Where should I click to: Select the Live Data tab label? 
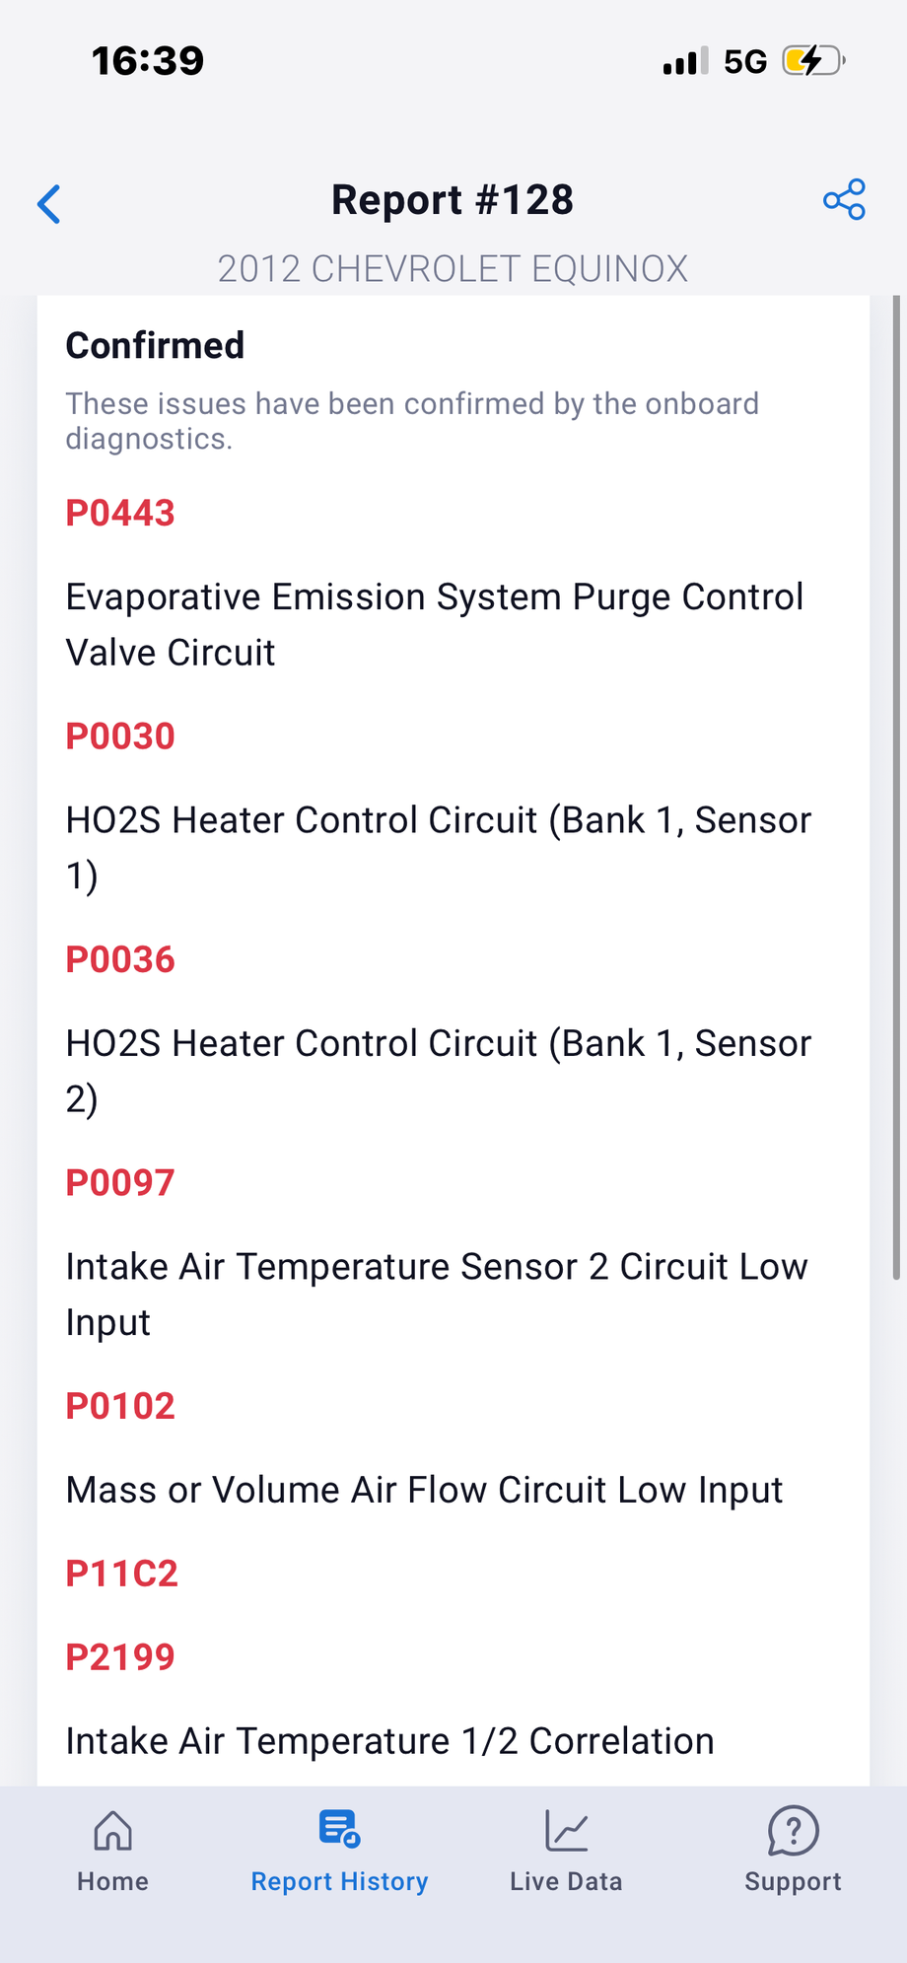pos(566,1881)
